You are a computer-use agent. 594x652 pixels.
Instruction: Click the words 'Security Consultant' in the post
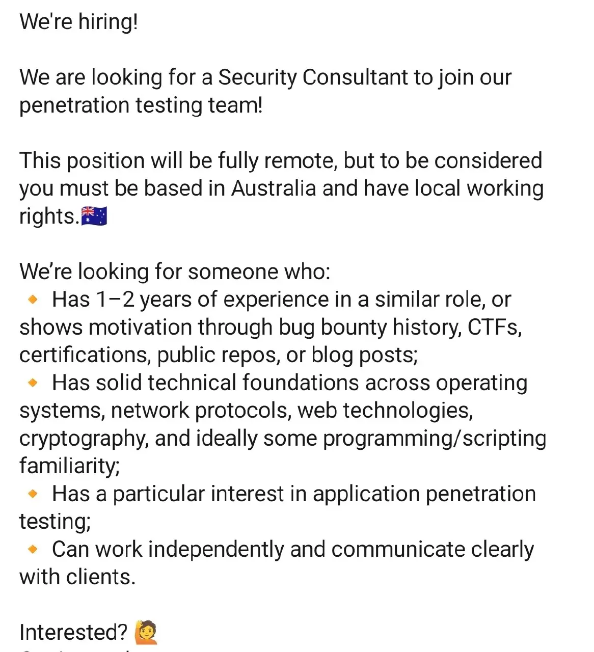coord(314,77)
